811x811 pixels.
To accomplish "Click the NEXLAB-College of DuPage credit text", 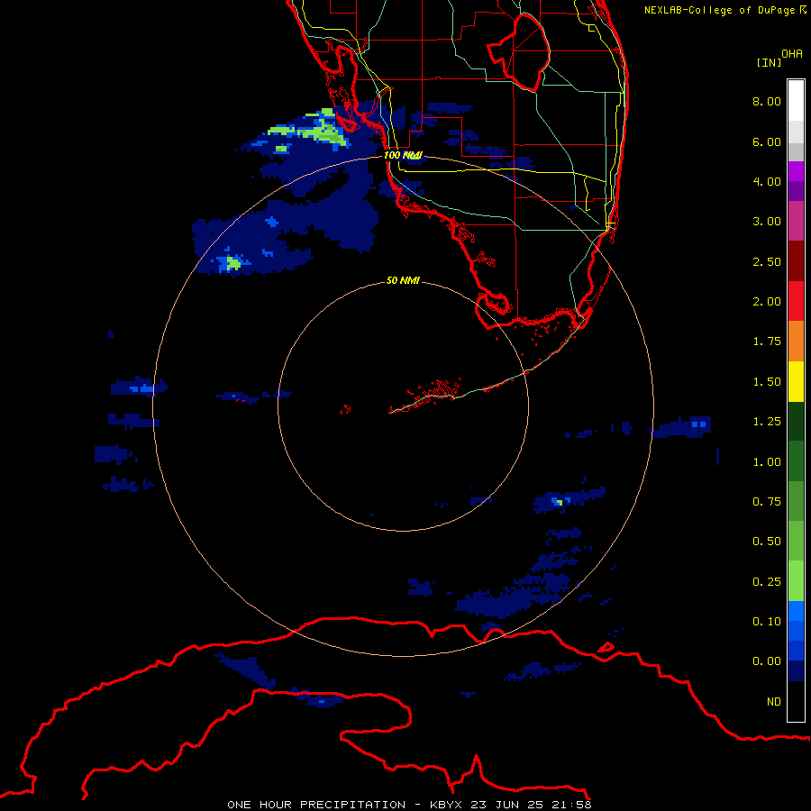I will coord(720,10).
